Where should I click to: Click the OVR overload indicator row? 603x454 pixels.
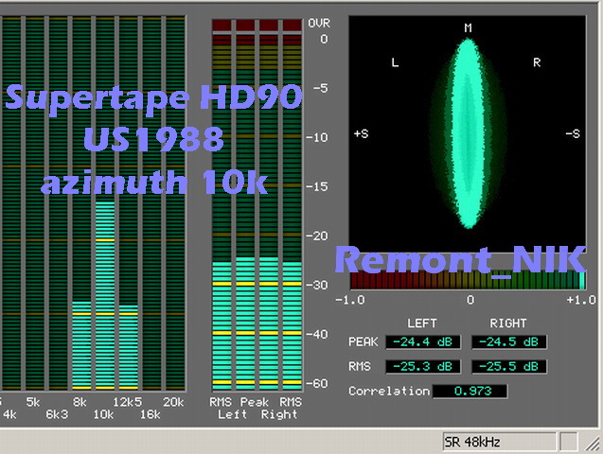[x=257, y=25]
